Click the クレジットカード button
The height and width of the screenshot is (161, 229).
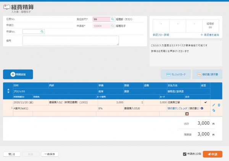pyautogui.click(x=176, y=74)
